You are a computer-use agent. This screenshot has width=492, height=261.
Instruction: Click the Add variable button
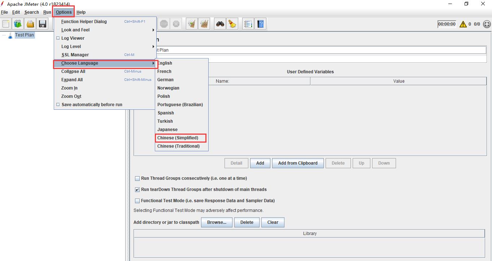point(260,163)
